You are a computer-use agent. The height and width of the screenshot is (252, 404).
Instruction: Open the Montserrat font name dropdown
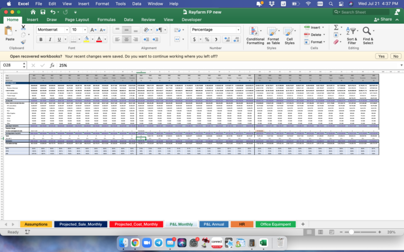tap(67, 30)
